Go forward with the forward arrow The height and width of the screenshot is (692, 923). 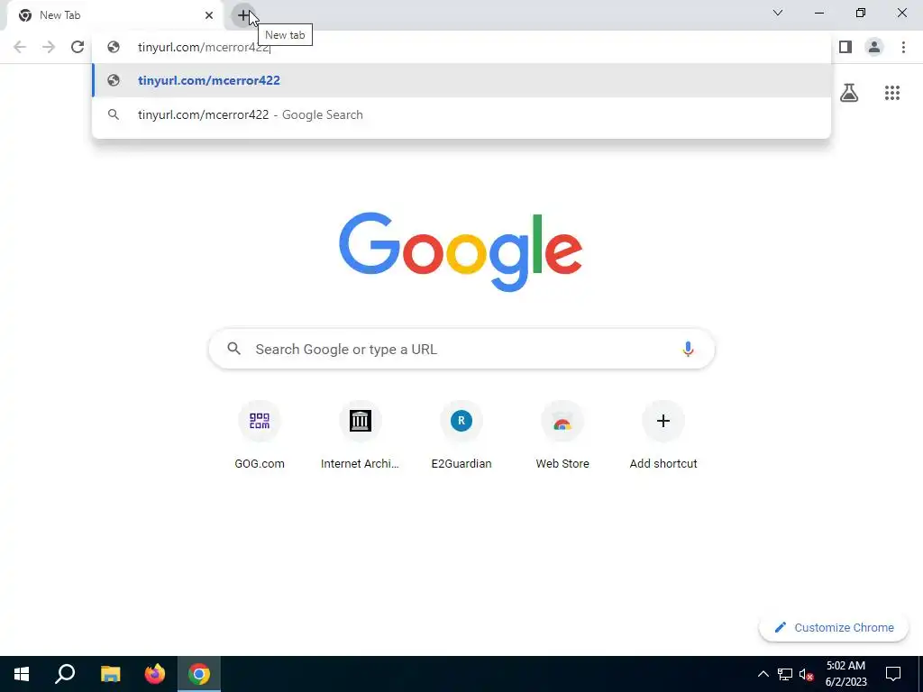point(49,47)
